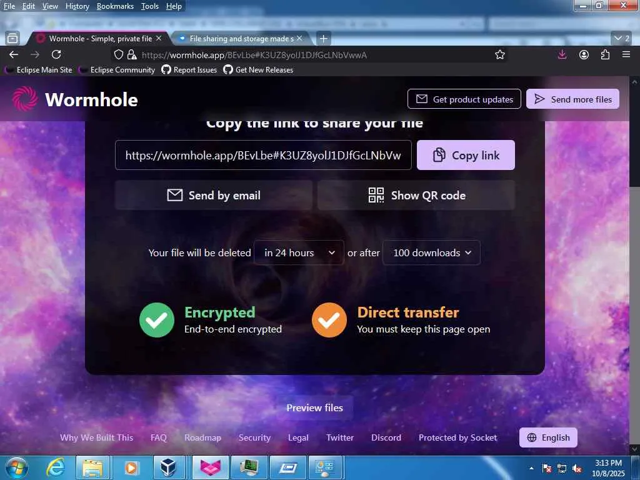Open the extensions puzzle icon
The height and width of the screenshot is (480, 640).
(605, 55)
